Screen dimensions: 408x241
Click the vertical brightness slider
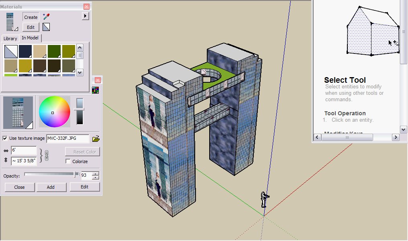(80, 111)
